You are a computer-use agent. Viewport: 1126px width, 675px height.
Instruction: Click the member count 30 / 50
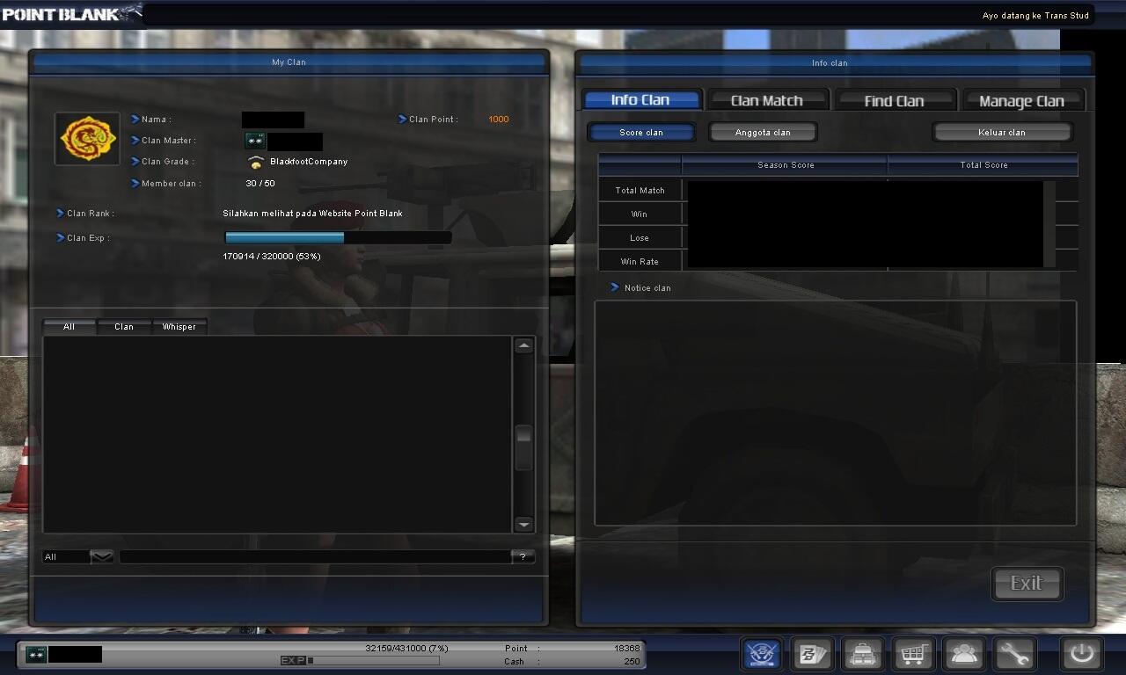(x=260, y=184)
